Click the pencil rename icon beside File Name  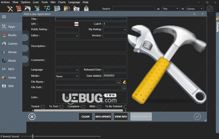pos(124,82)
